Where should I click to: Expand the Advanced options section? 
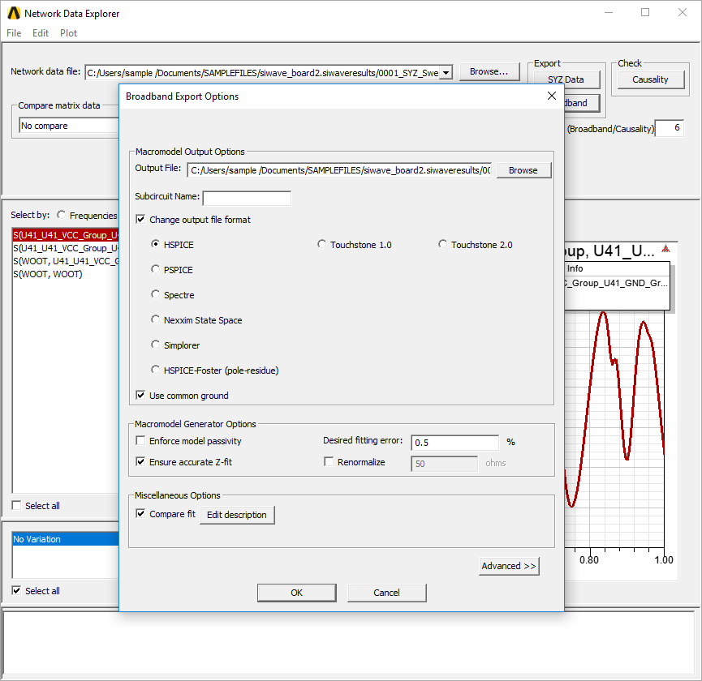pos(508,566)
